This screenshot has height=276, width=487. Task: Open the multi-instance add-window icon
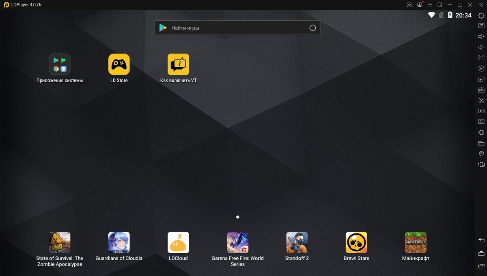[481, 79]
